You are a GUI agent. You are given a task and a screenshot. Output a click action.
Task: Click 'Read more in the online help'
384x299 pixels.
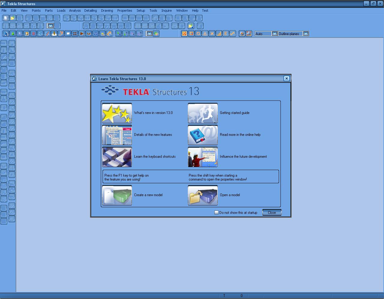[240, 135]
